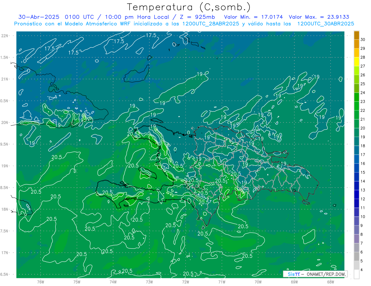This screenshot has height=286, width=371.
Task: Click the '74W' longitude axis label
Action: (113, 282)
